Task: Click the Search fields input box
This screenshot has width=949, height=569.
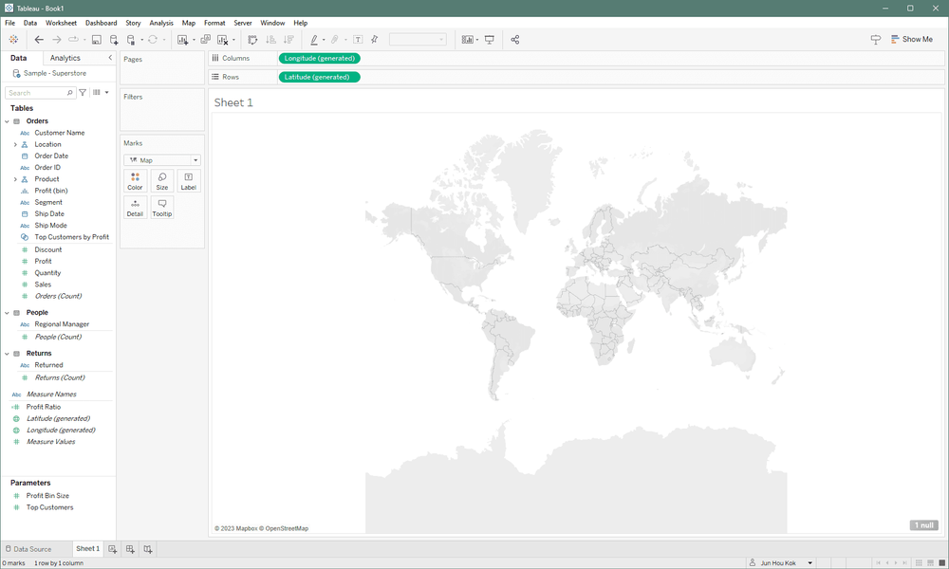Action: click(36, 93)
